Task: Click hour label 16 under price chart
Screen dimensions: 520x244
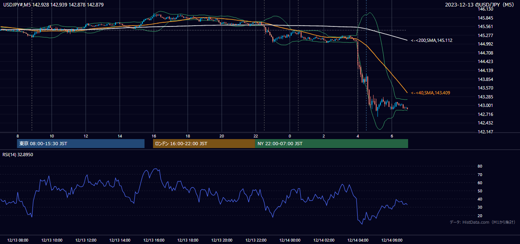Action: click(x=154, y=136)
